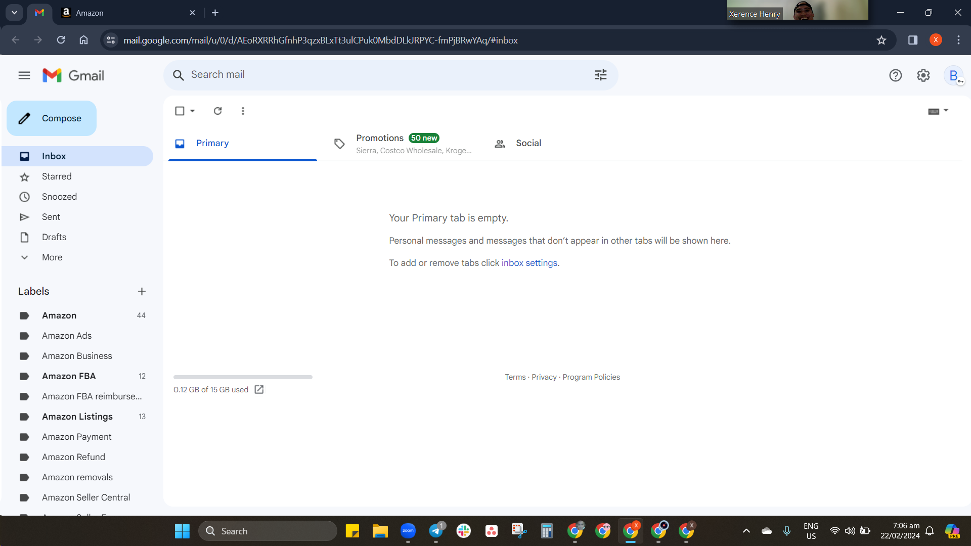971x546 pixels.
Task: Click the Windows taskbar Search box
Action: [x=268, y=531]
